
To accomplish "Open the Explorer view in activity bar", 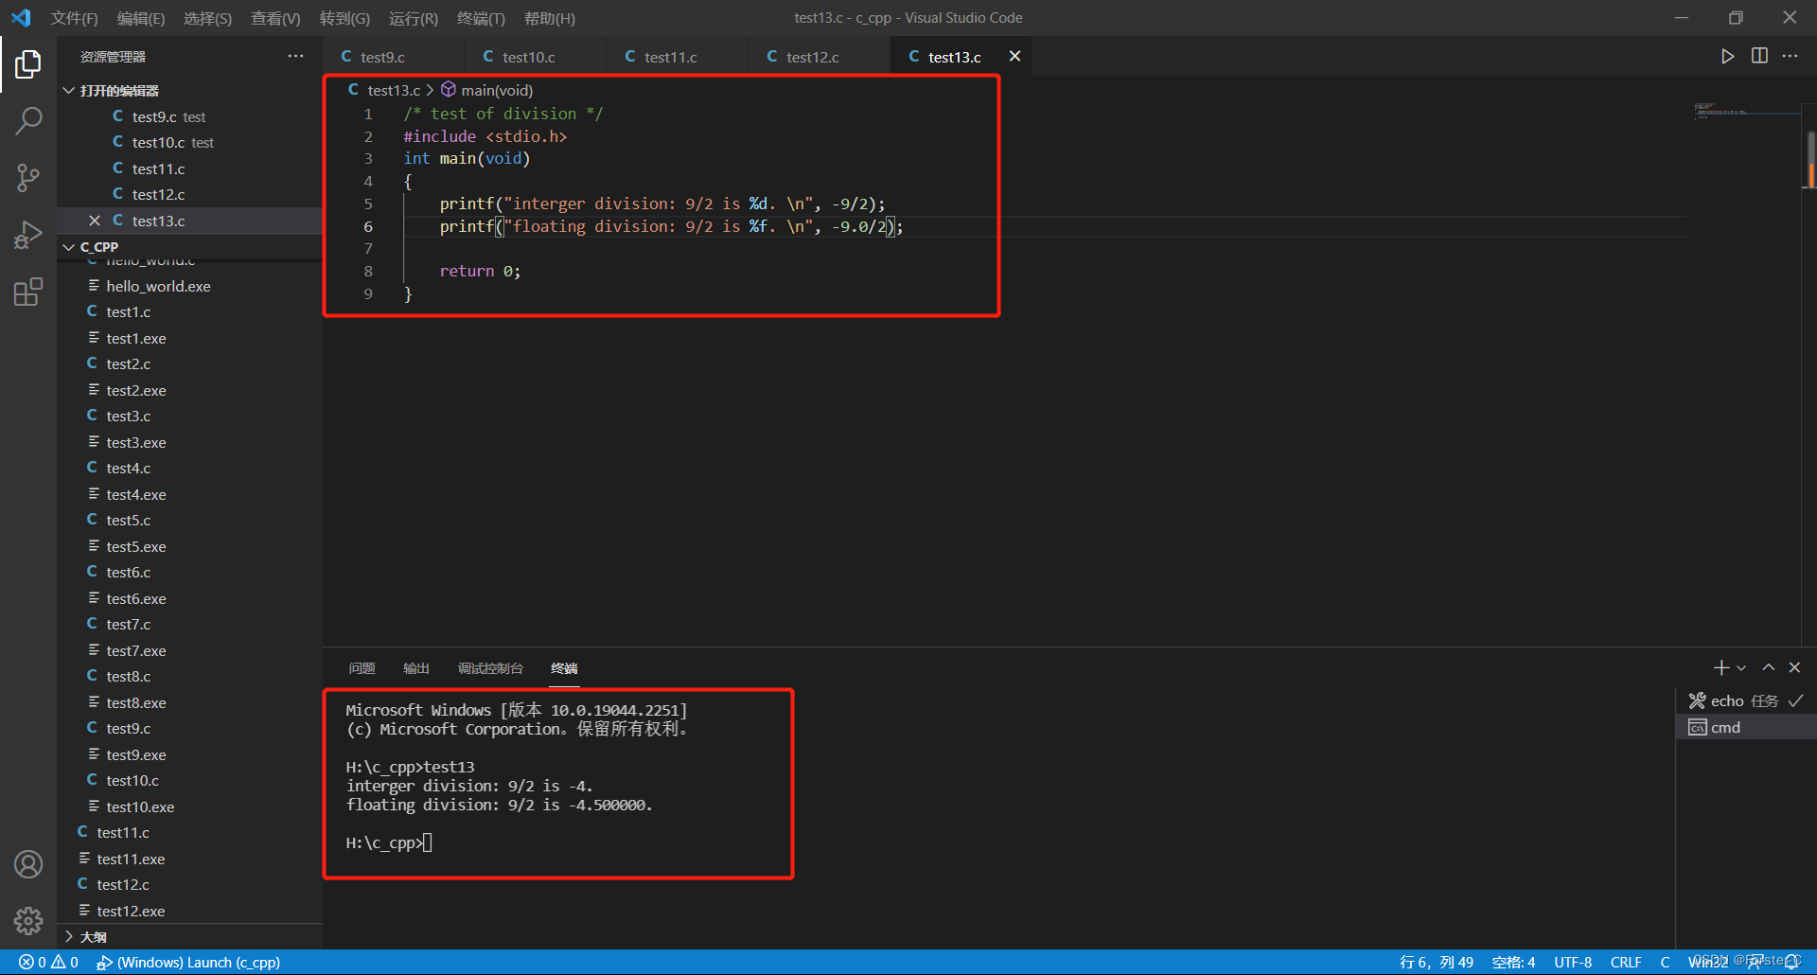I will [x=28, y=64].
